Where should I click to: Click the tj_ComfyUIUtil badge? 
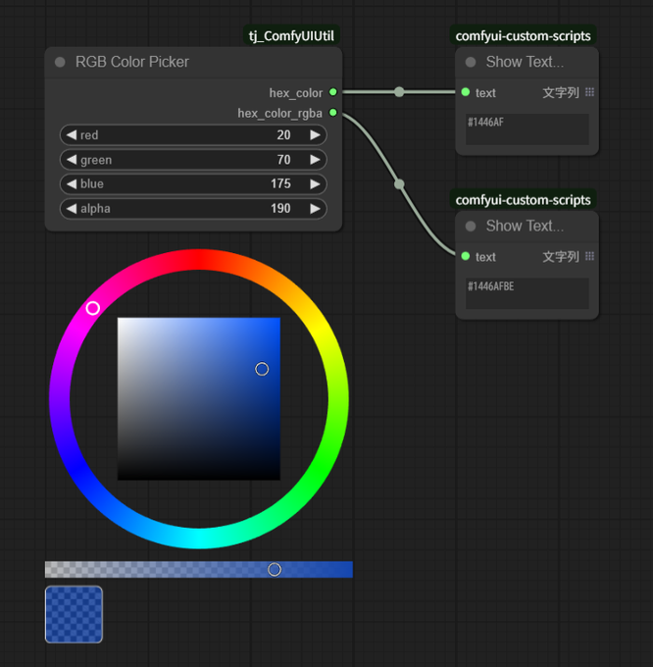pos(291,35)
